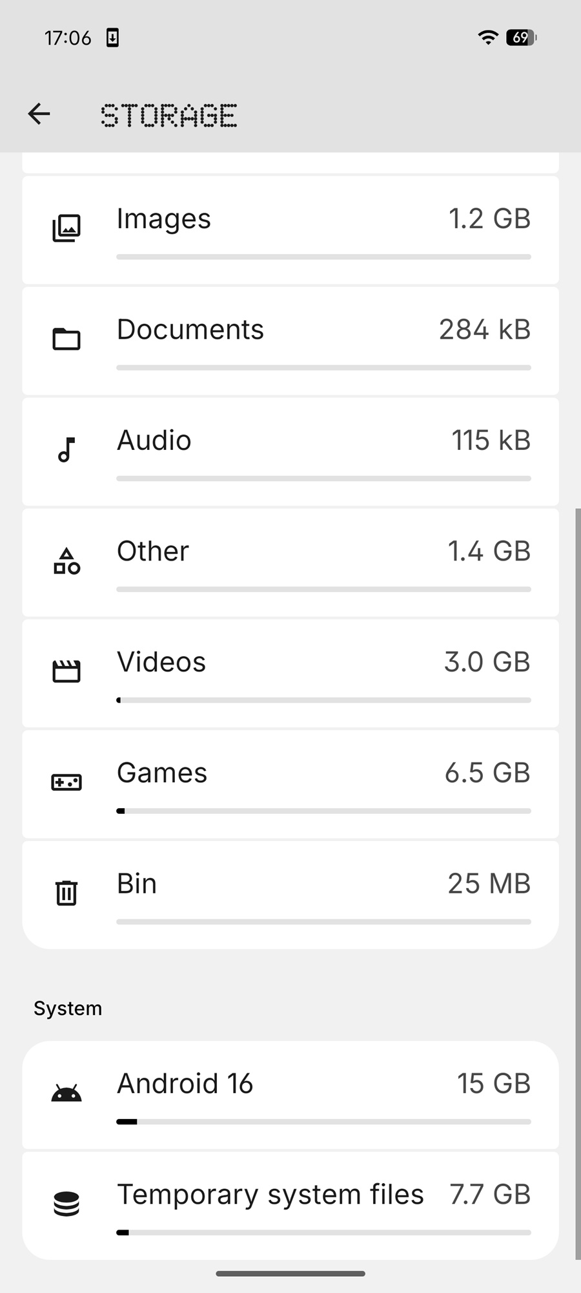Tap the back arrow in the header
The width and height of the screenshot is (581, 1293).
pos(39,114)
